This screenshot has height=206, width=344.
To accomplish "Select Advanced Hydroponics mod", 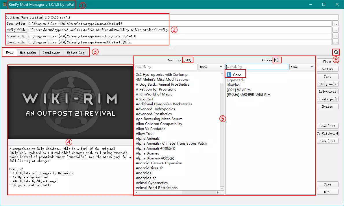I will point(155,109).
